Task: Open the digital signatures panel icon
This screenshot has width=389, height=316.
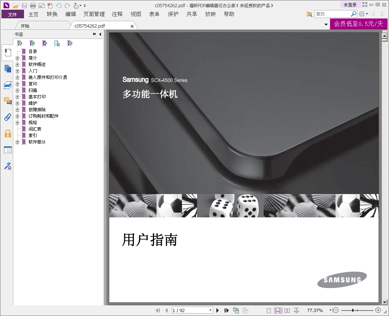Action: click(8, 166)
